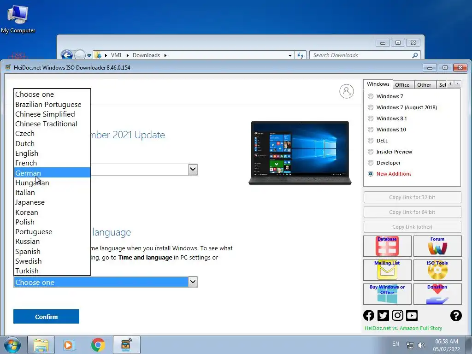
Task: Expand the address bar history dropdown
Action: 290,55
